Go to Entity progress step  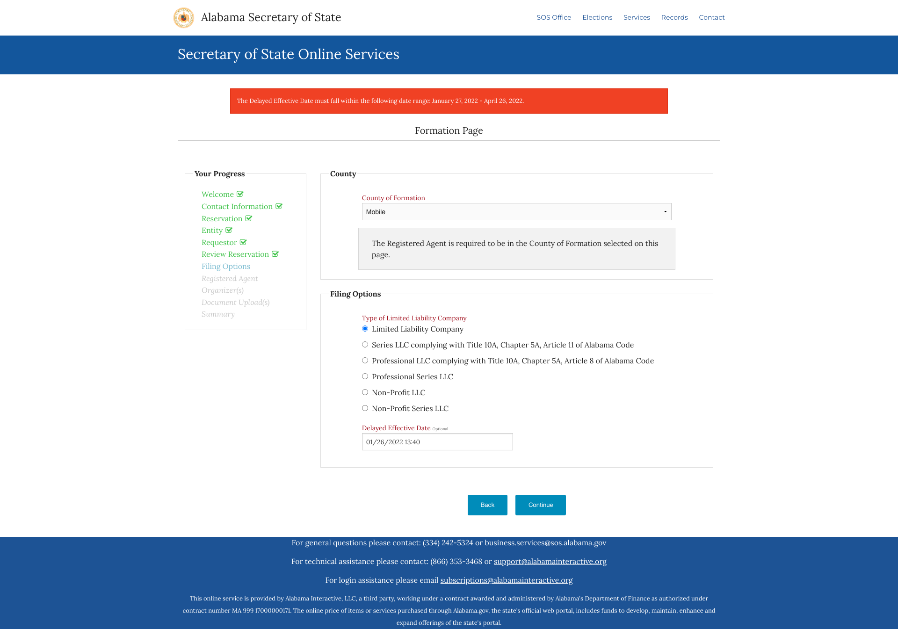(212, 230)
